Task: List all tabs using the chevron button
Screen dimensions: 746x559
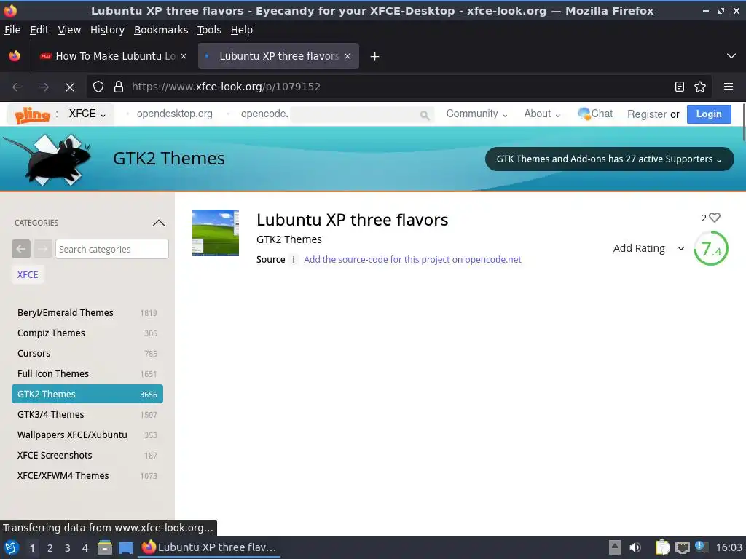Action: click(731, 56)
